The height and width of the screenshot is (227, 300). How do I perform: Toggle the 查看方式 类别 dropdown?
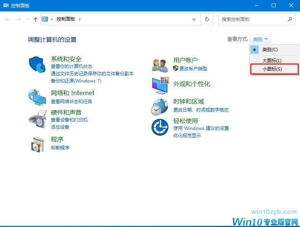[260, 39]
